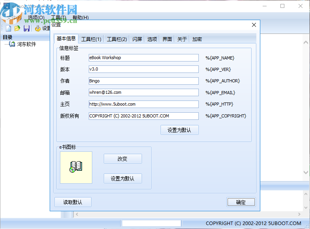Click the Save floppy disk icon
The height and width of the screenshot is (229, 310).
coord(26,28)
